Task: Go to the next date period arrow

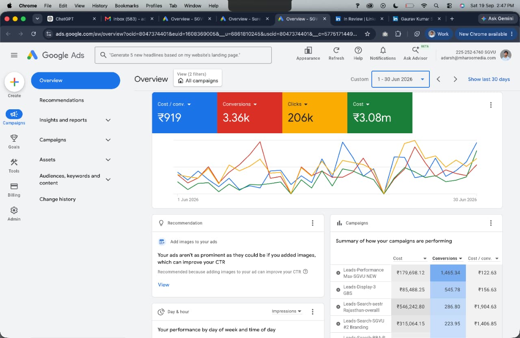Action: (455, 79)
